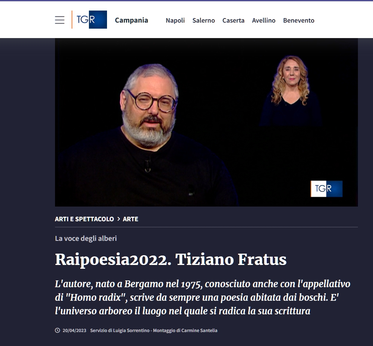This screenshot has height=346, width=373.
Task: Click the TGR watermark on the video
Action: pyautogui.click(x=326, y=189)
